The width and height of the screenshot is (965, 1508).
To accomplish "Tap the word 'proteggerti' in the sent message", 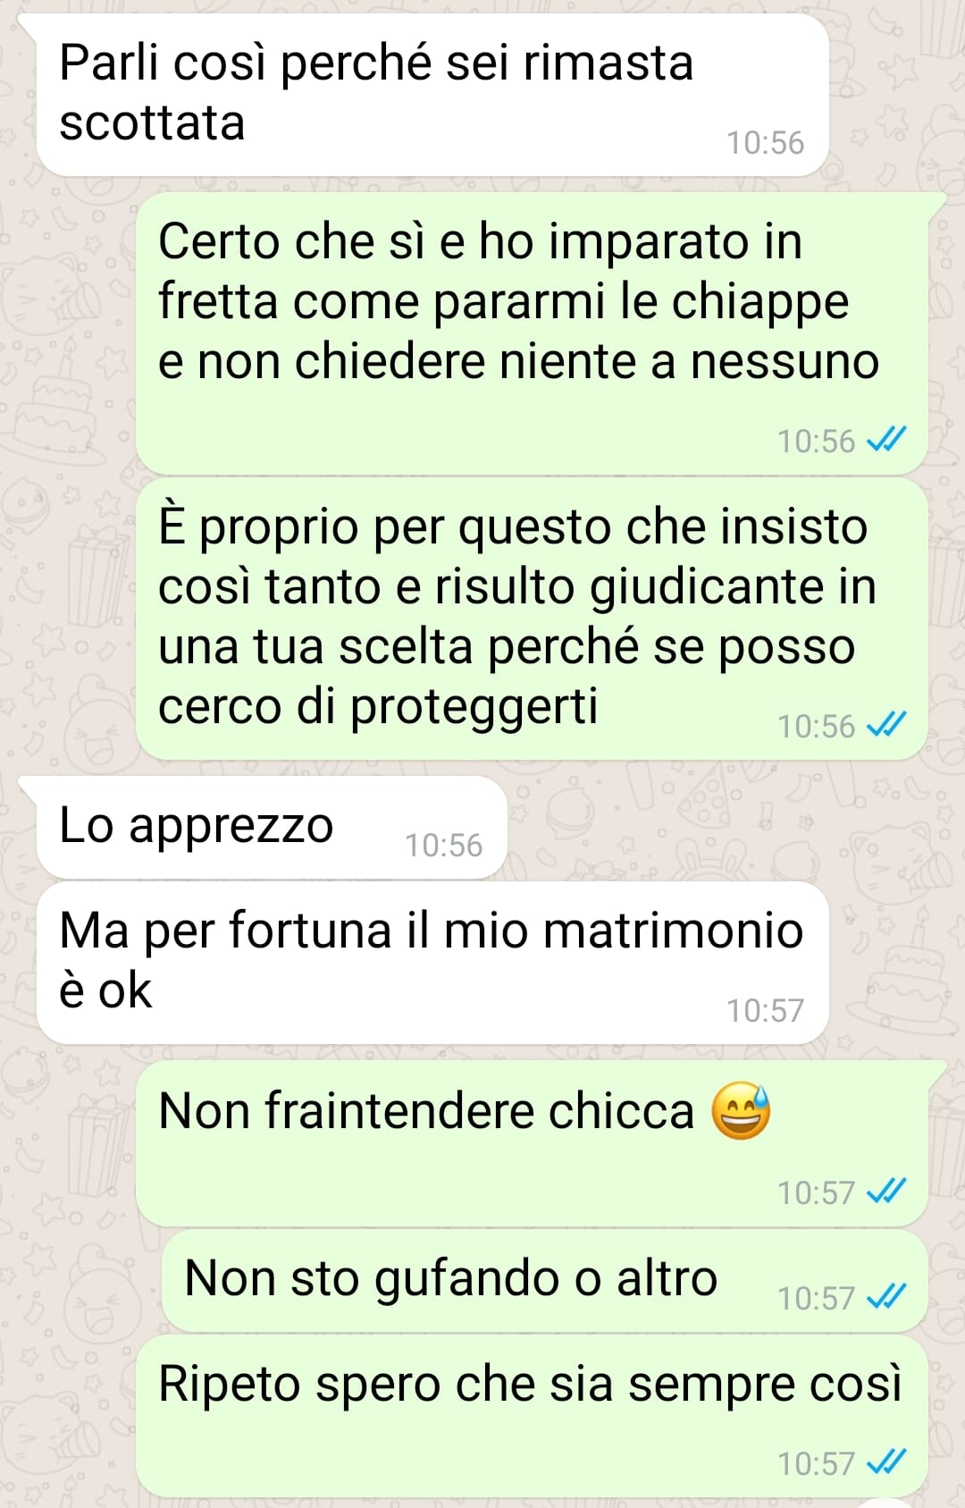I will tap(474, 708).
